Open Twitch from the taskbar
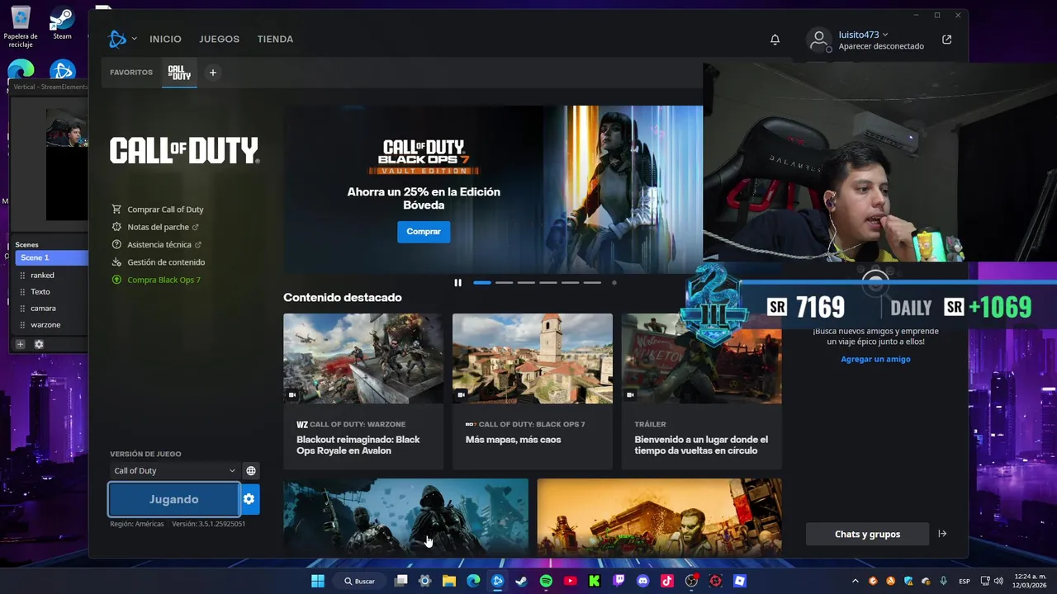The image size is (1057, 594). 619,581
